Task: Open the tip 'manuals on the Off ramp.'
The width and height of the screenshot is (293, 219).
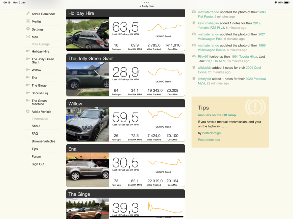Action: click(217, 115)
